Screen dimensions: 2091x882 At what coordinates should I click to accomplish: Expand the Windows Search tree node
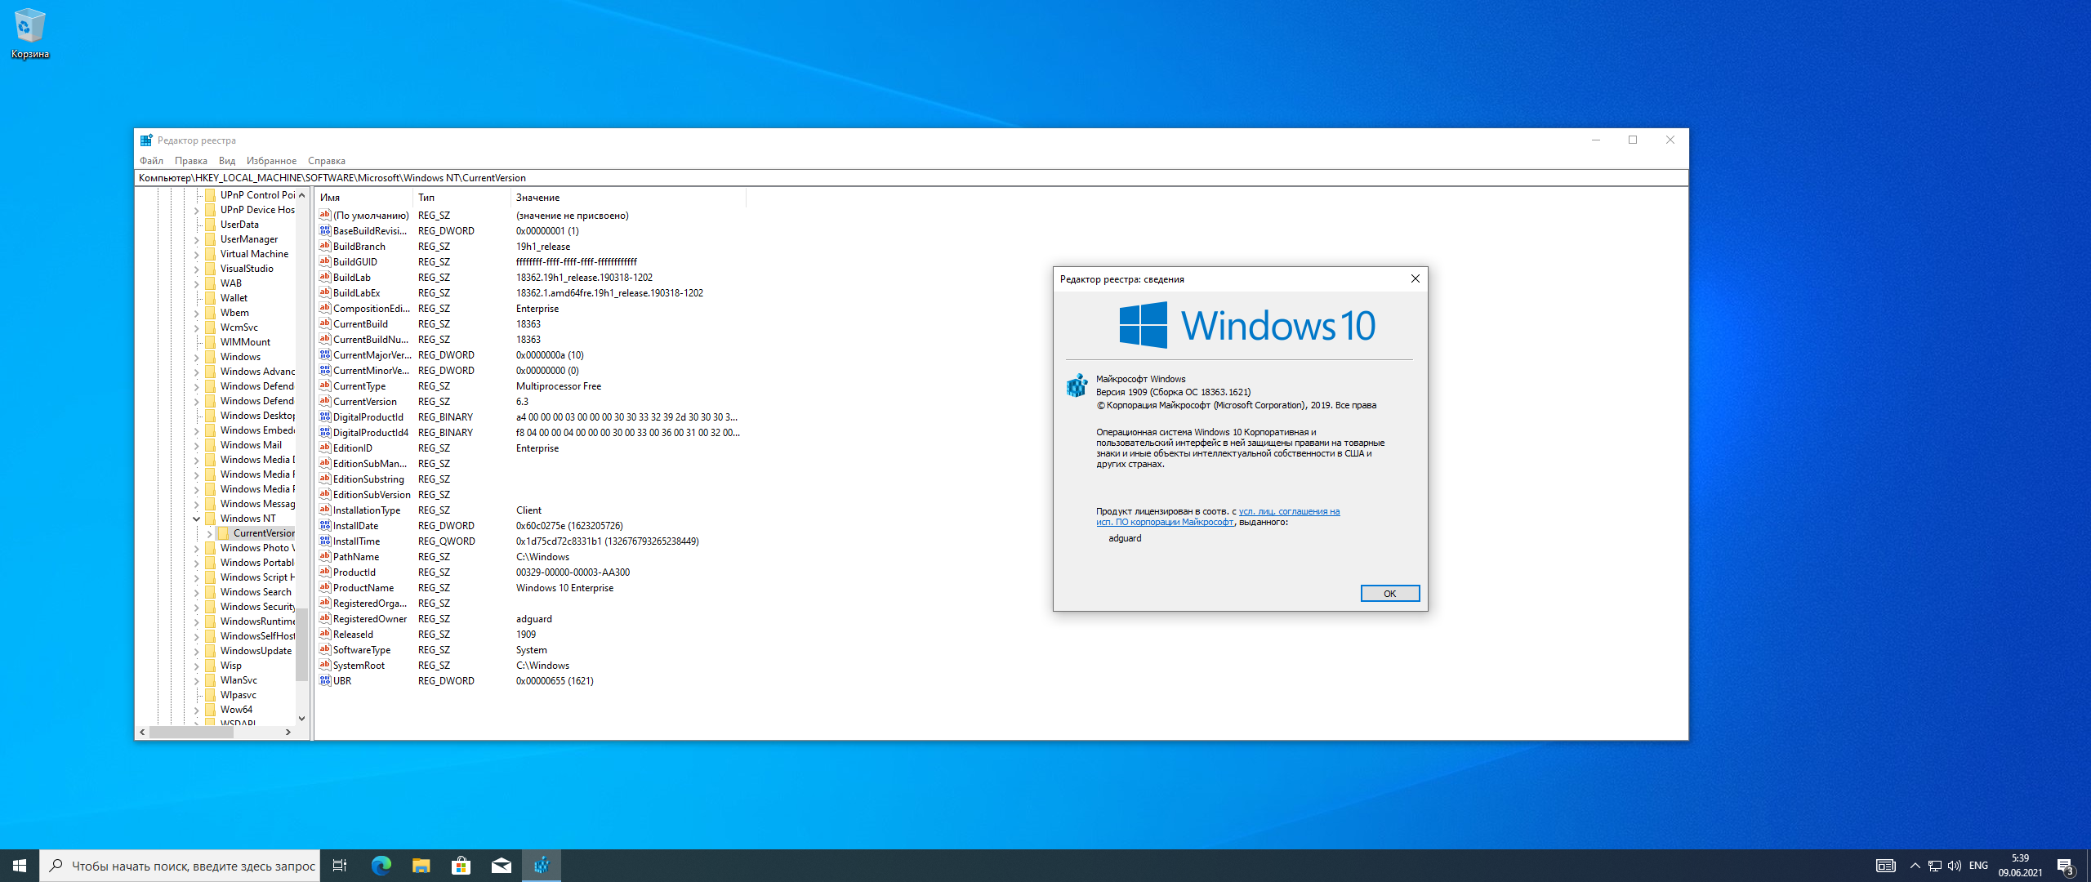pos(197,593)
